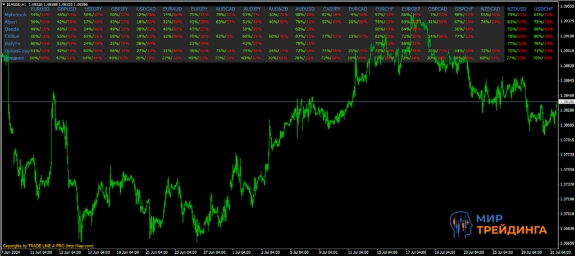
Task: Select the AUDNZD column header
Action: click(x=279, y=9)
